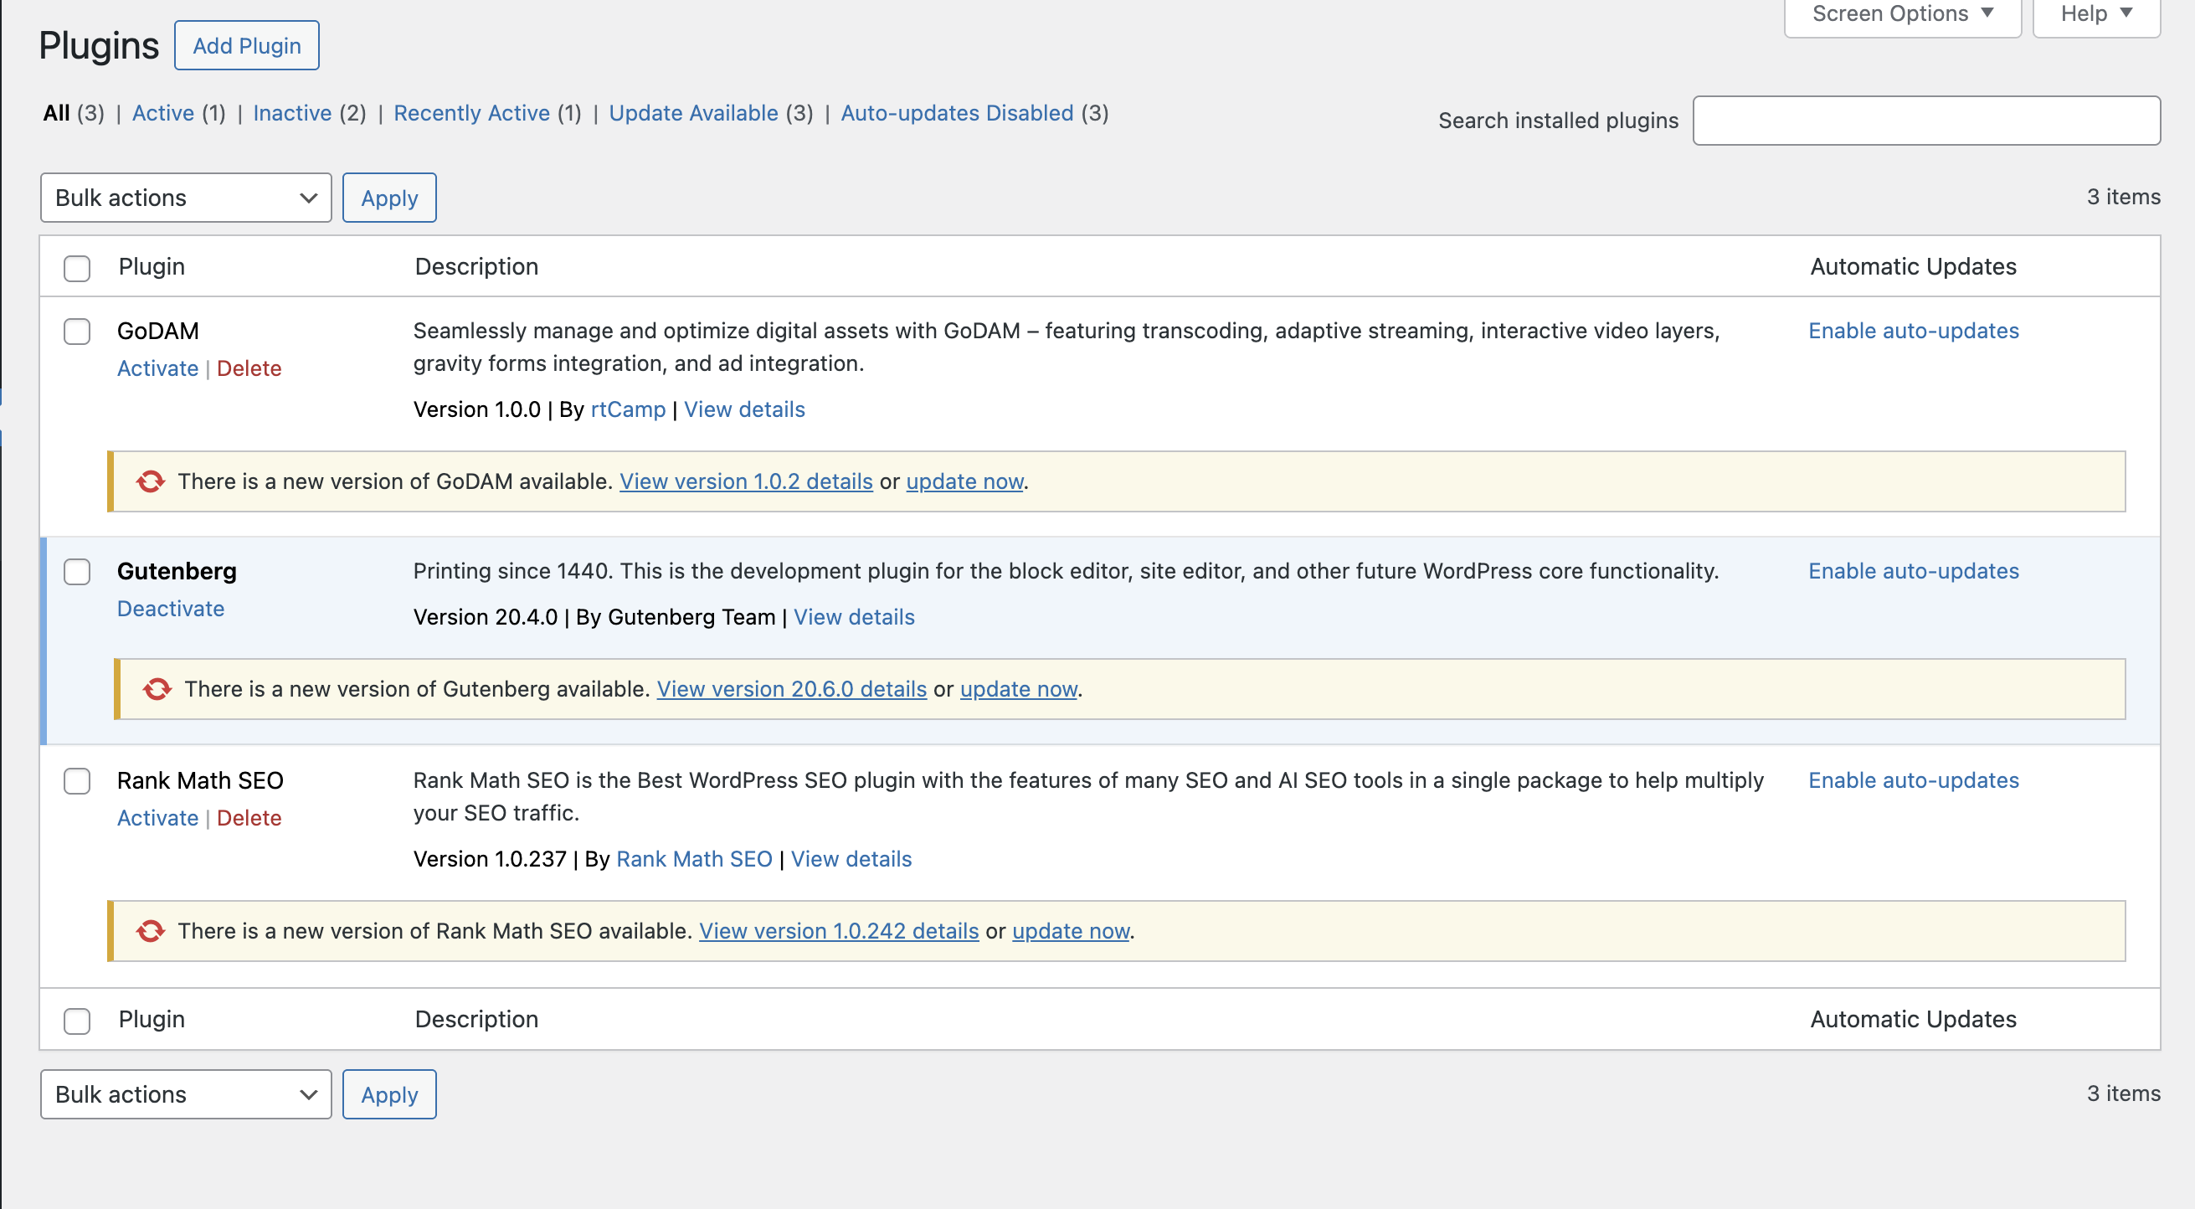Click the update icon in Rank Math notice
The width and height of the screenshot is (2195, 1209).
pos(152,930)
